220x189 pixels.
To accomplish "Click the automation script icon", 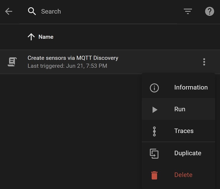I will pos(12,61).
